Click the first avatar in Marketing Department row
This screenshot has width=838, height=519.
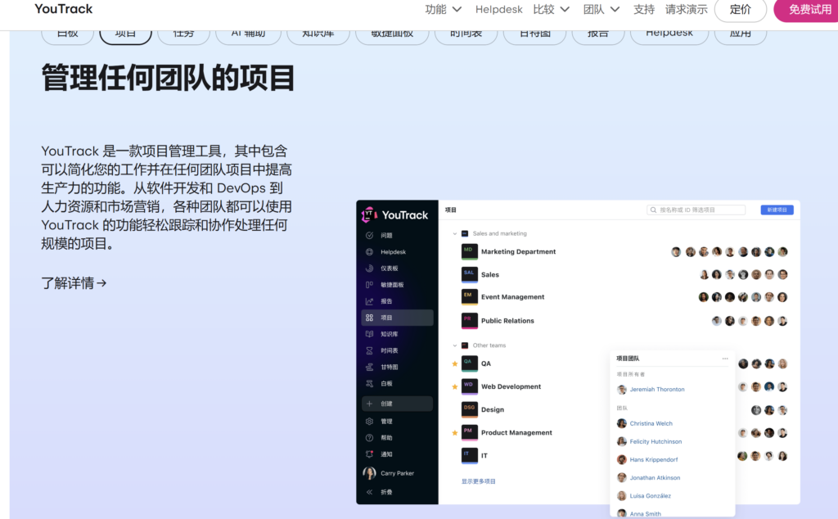point(676,252)
